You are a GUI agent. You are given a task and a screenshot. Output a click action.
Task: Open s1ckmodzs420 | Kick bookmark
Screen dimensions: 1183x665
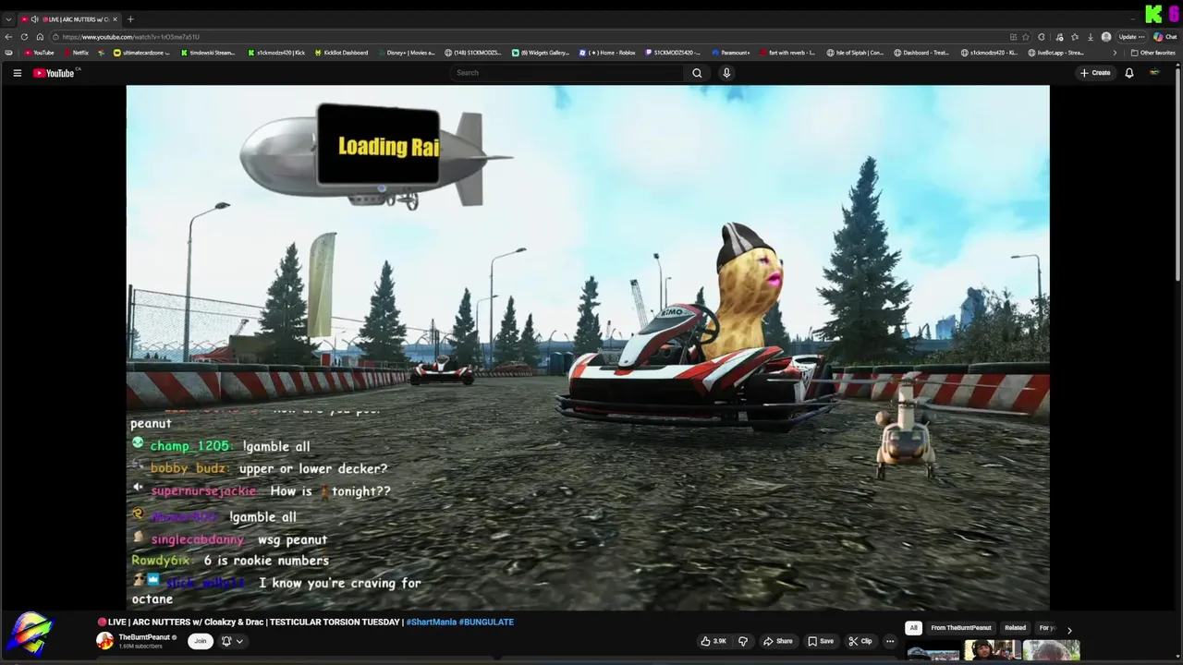[x=276, y=53]
